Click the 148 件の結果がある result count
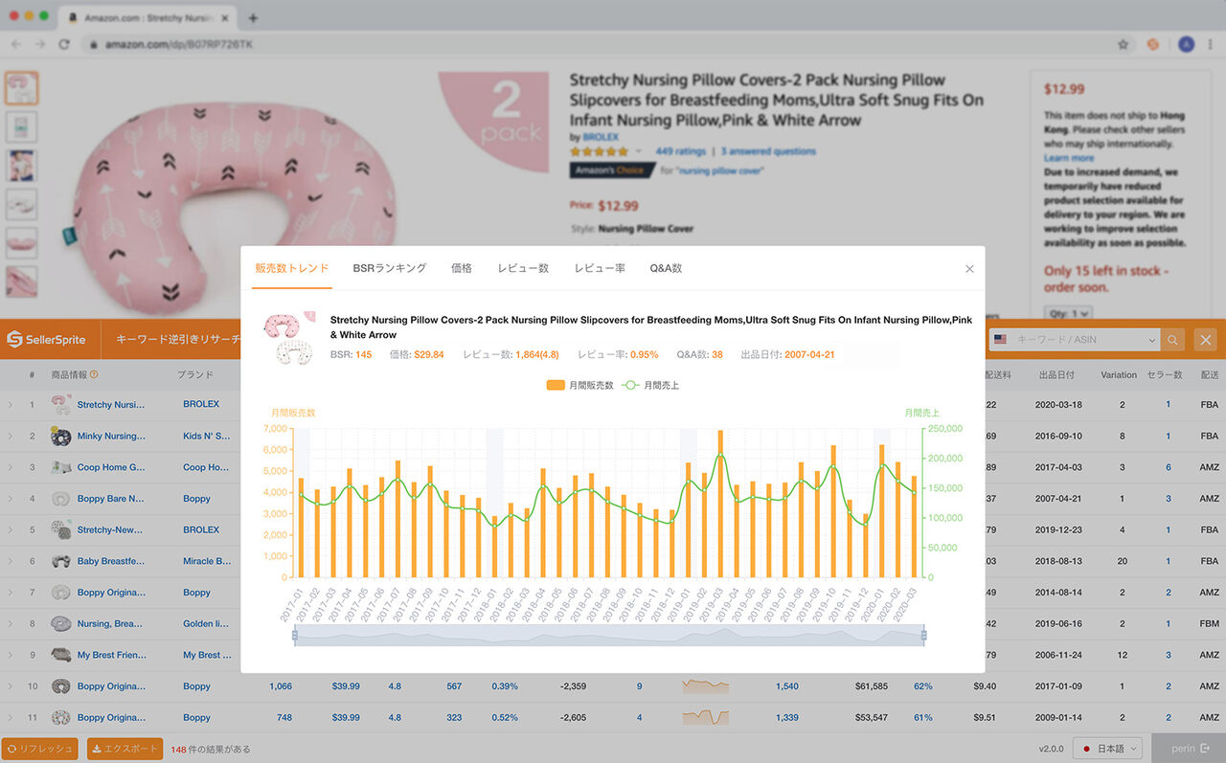 [211, 749]
